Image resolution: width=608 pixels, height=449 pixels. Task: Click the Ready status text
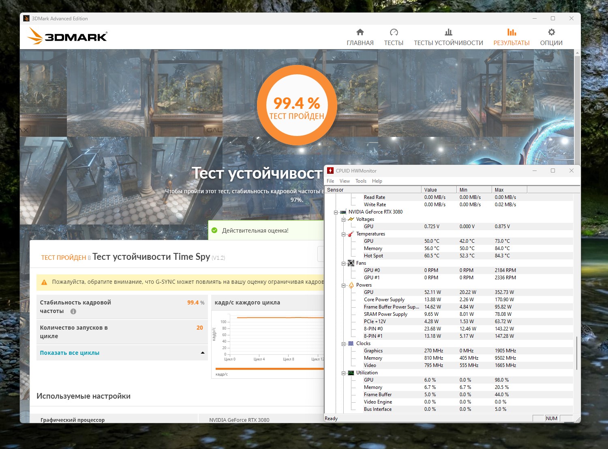331,419
